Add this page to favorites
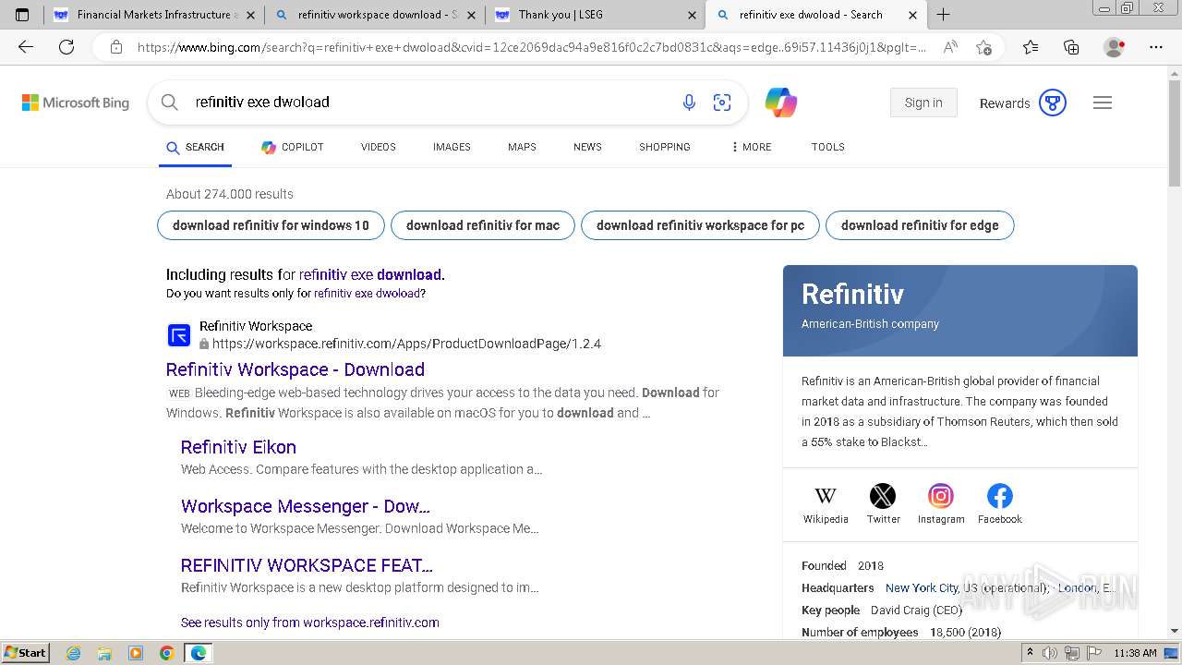This screenshot has height=665, width=1182. [x=983, y=47]
